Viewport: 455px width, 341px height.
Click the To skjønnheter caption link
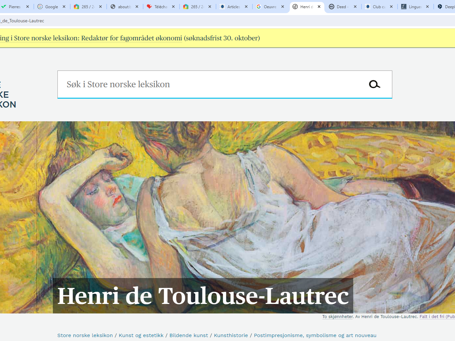(x=337, y=316)
